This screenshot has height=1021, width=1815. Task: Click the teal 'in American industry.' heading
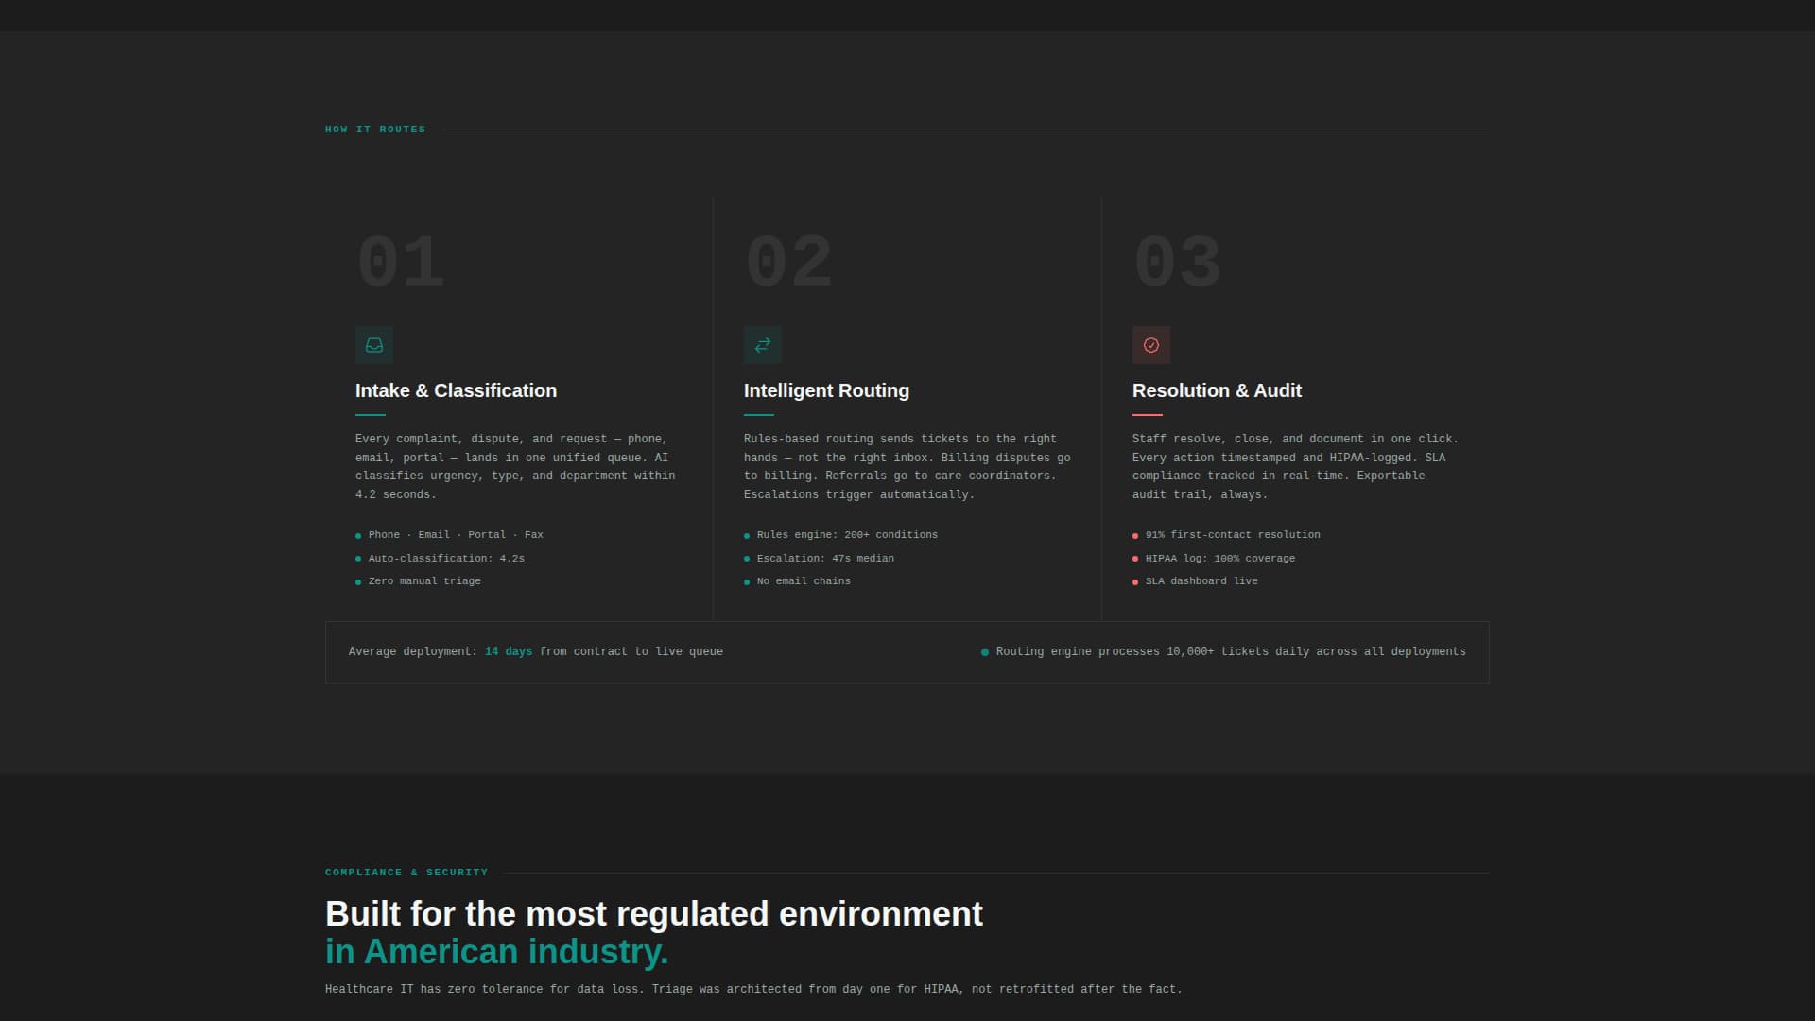click(496, 952)
